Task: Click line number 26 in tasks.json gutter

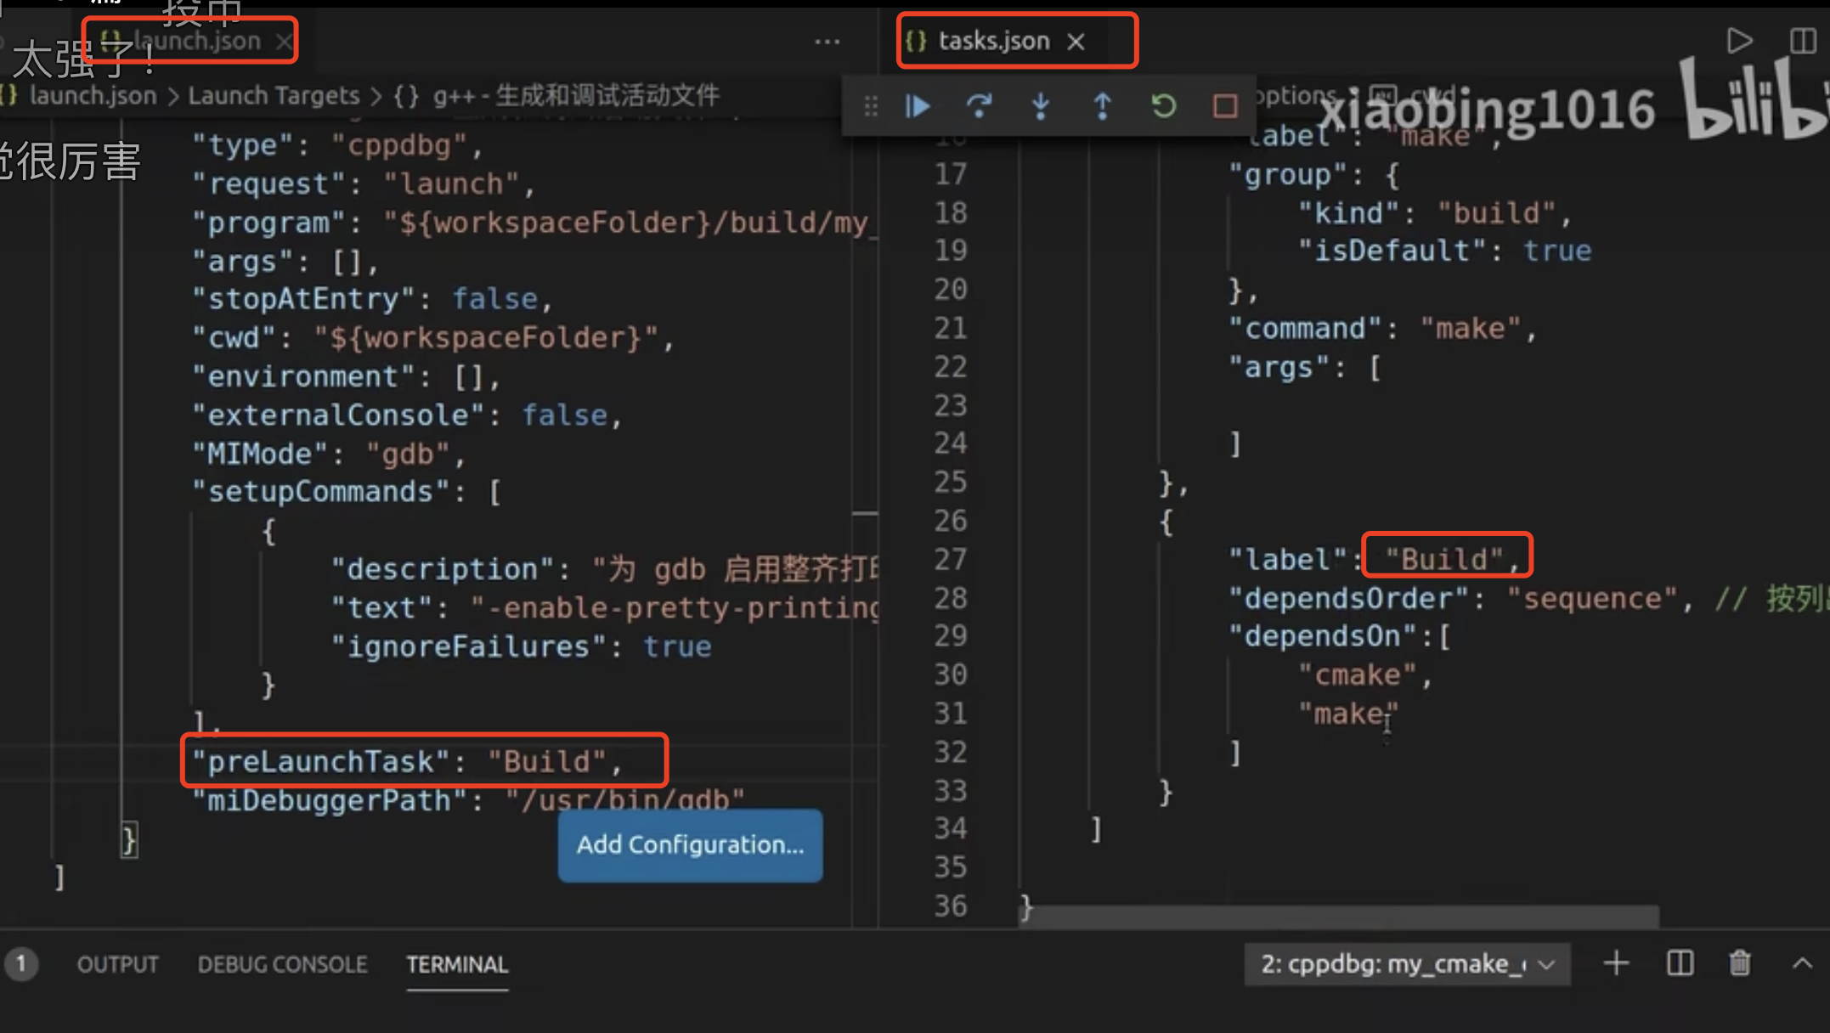Action: tap(951, 520)
